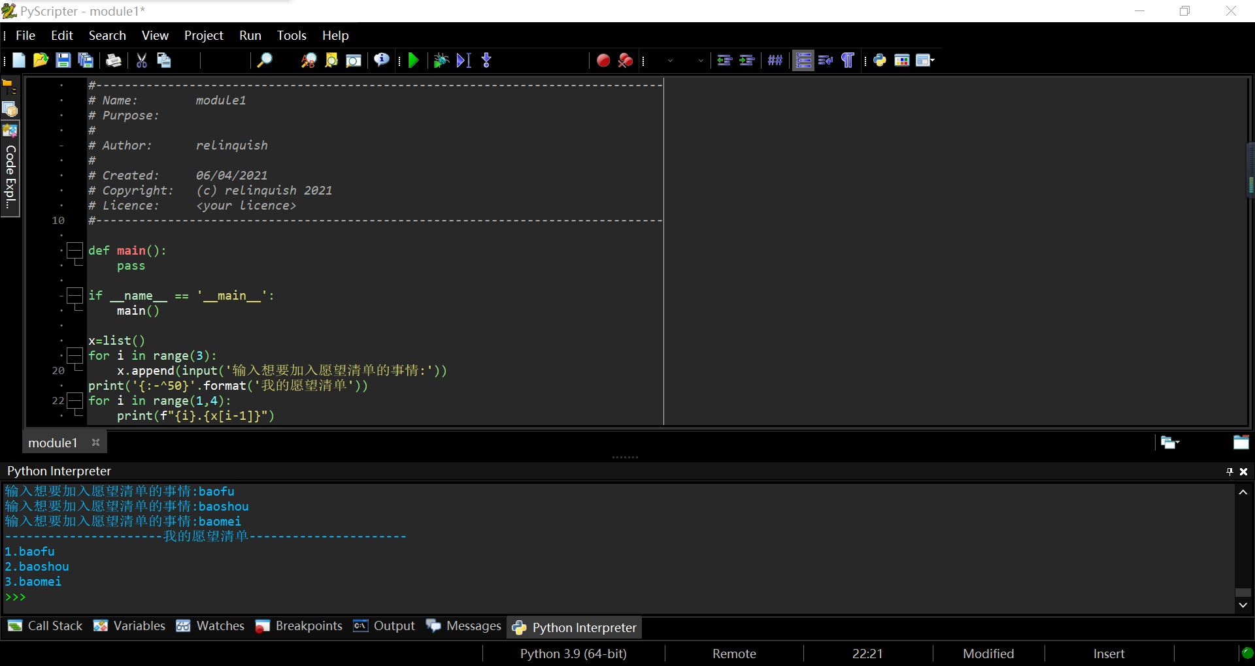Image resolution: width=1255 pixels, height=666 pixels.
Task: Click the Python logo toolbar icon
Action: pyautogui.click(x=880, y=61)
